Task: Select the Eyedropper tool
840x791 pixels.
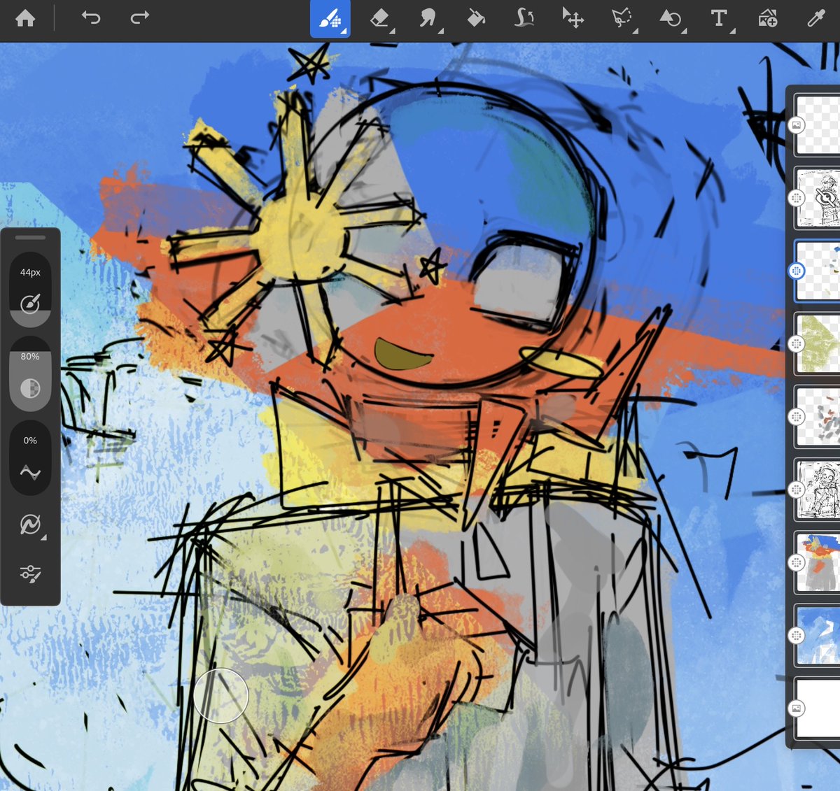Action: pos(816,18)
